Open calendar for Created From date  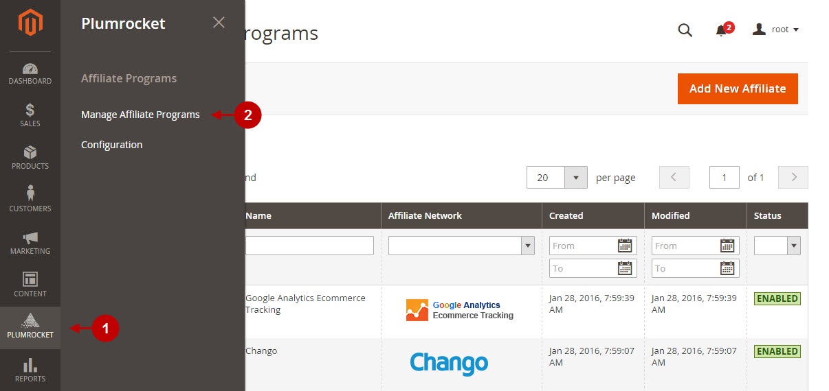(x=625, y=246)
